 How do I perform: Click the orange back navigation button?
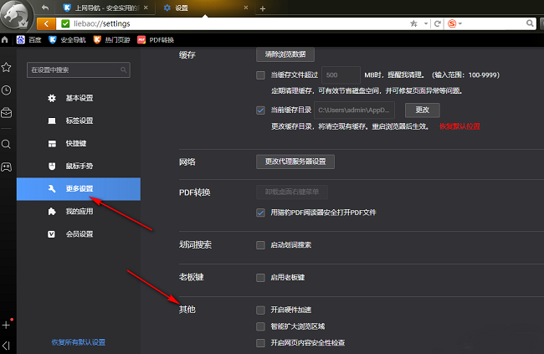[x=46, y=23]
